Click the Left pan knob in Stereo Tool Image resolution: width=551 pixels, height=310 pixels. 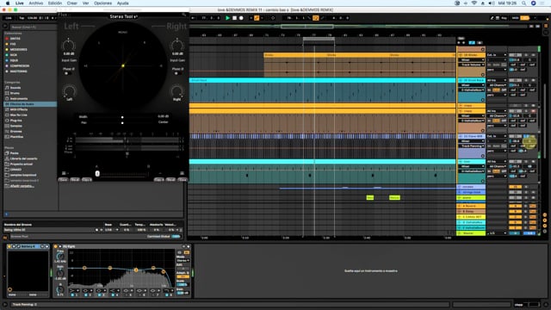coord(69,91)
